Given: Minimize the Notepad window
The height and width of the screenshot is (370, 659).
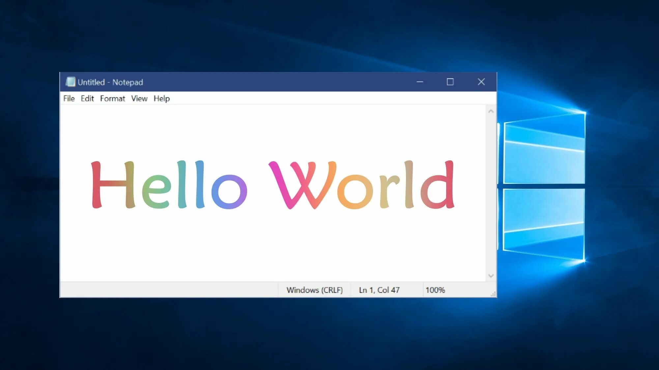Looking at the screenshot, I should tap(420, 82).
